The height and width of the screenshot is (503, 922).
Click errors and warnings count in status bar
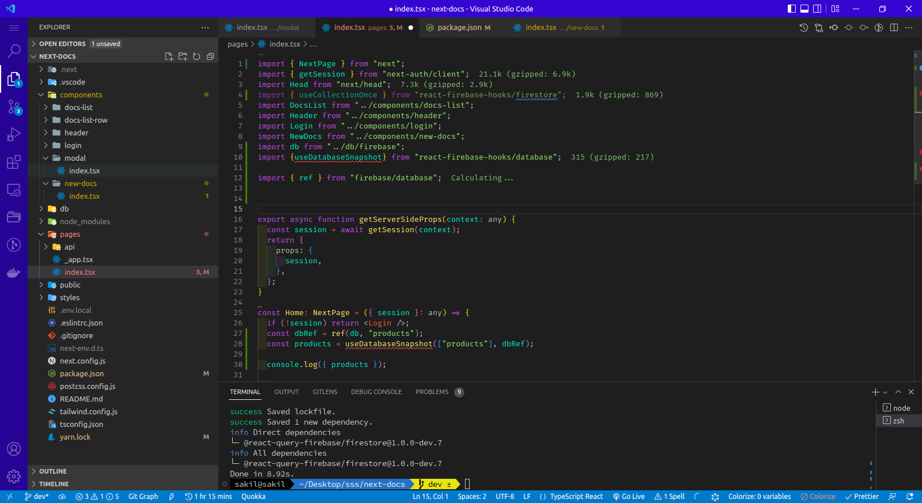pyautogui.click(x=97, y=497)
